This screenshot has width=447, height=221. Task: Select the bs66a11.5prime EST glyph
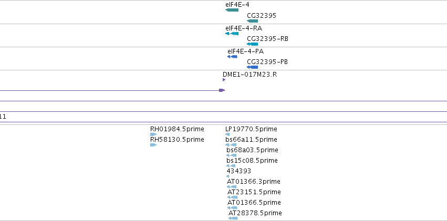(x=231, y=145)
